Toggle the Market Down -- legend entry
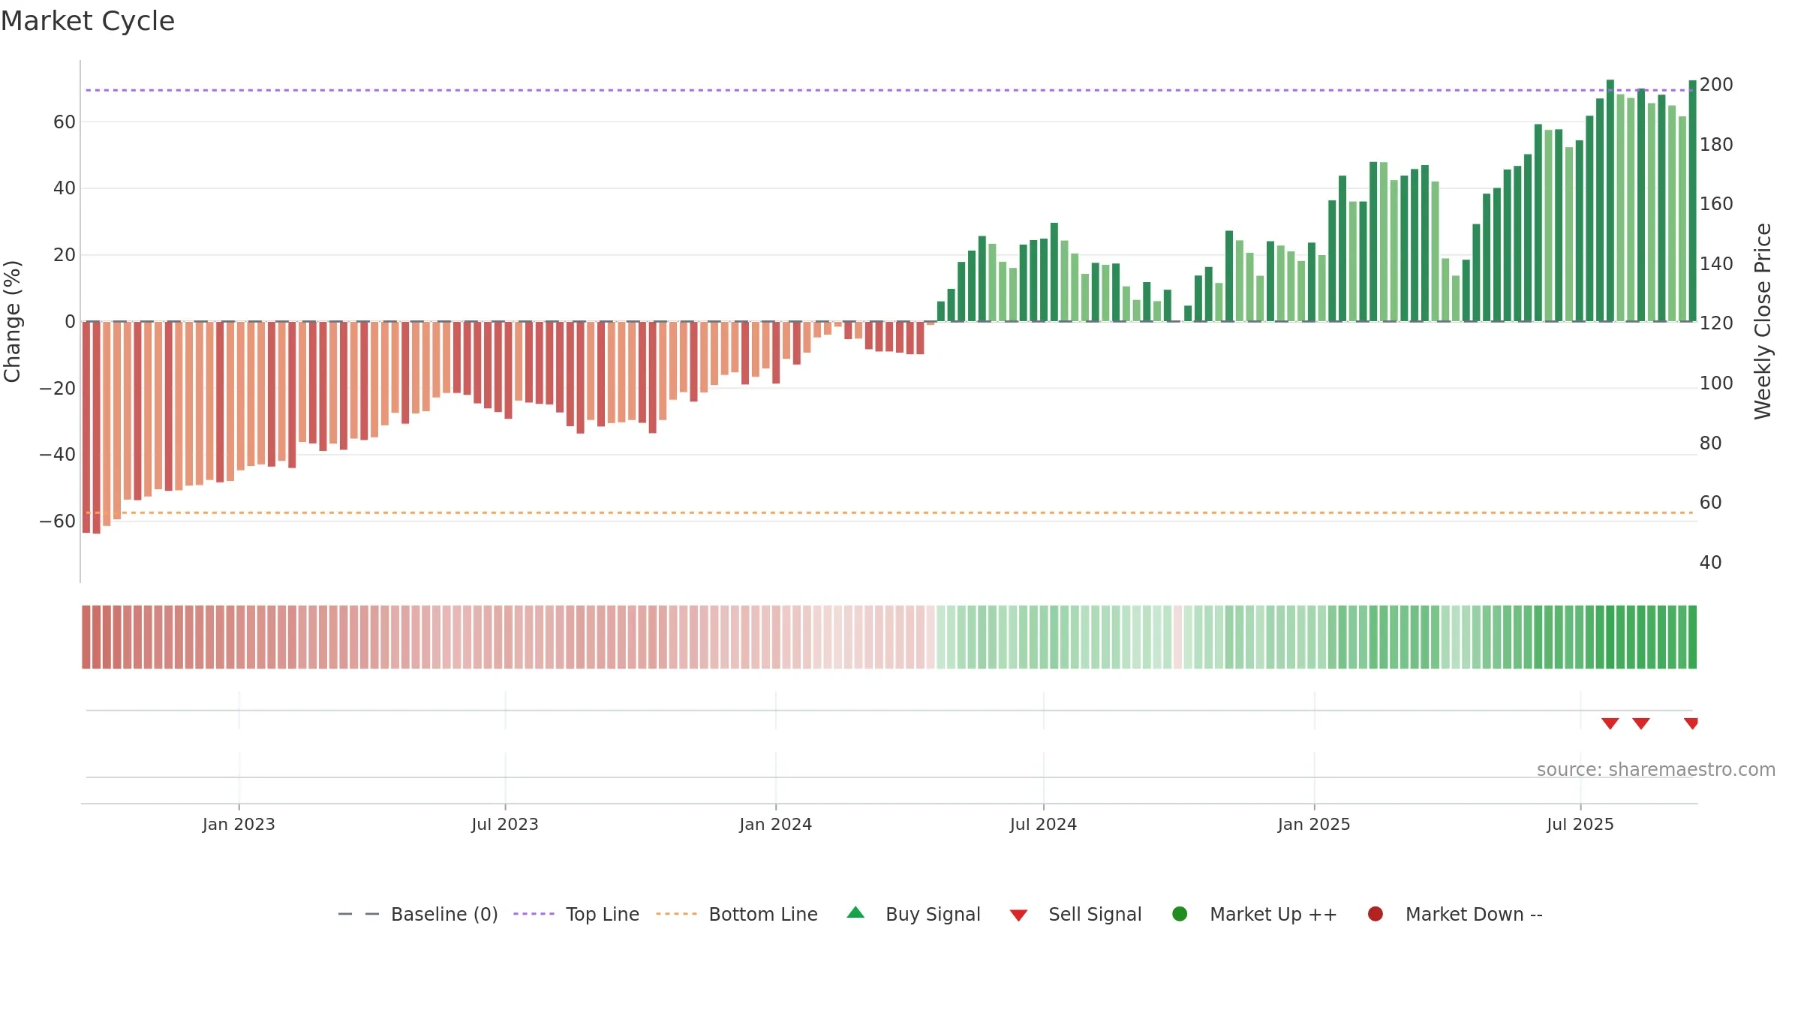Viewport: 1801px width, 1013px height. (1454, 914)
